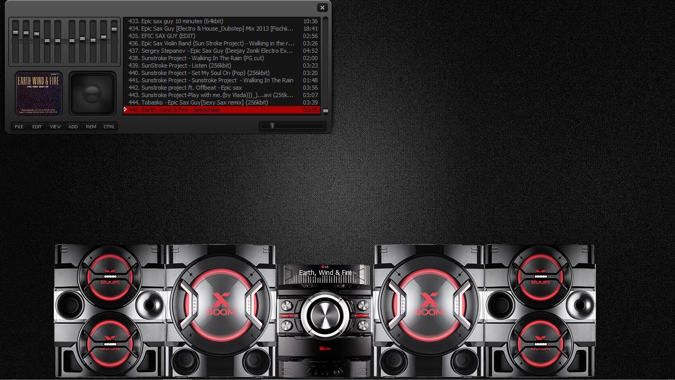
Task: Open the CTRL menu
Action: (x=109, y=127)
